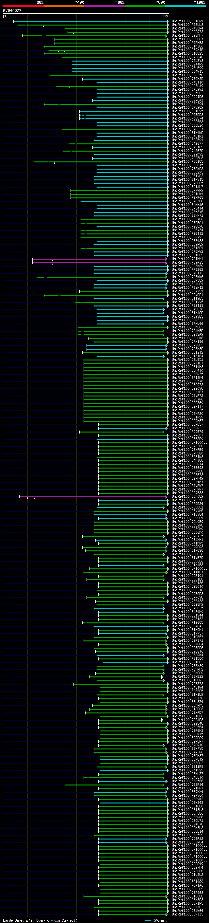Select label UniRef100_O78327
The image size is (209, 923).
point(187,129)
